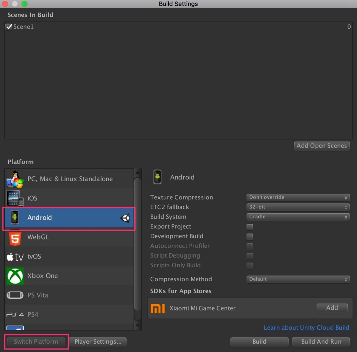This screenshot has height=352, width=357.
Task: Open Player Settings
Action: click(98, 342)
